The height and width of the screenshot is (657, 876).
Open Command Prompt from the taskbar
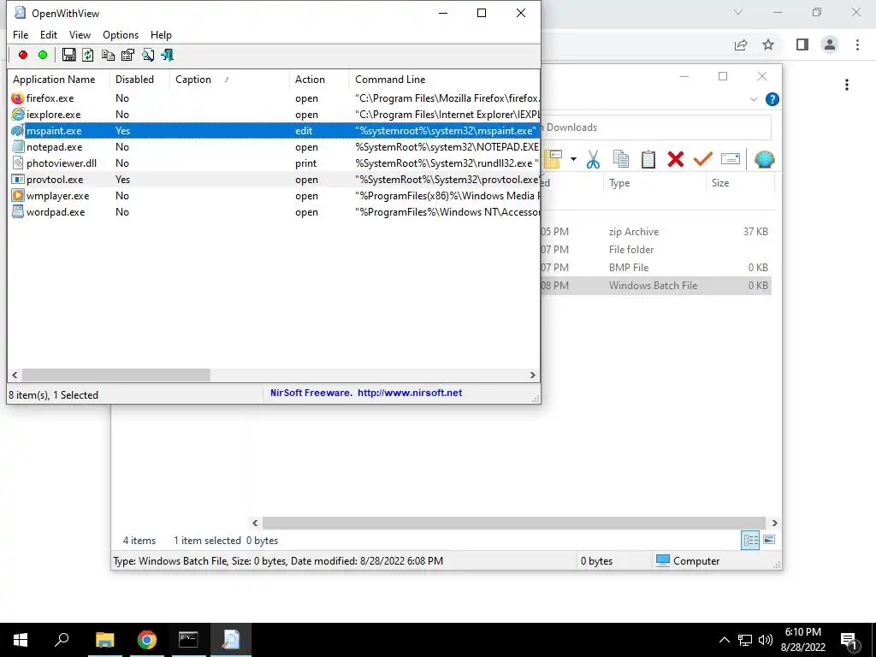click(188, 640)
